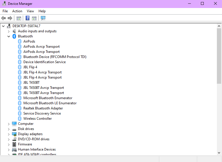Expand the Computer category
The image size is (222, 162).
9,124
